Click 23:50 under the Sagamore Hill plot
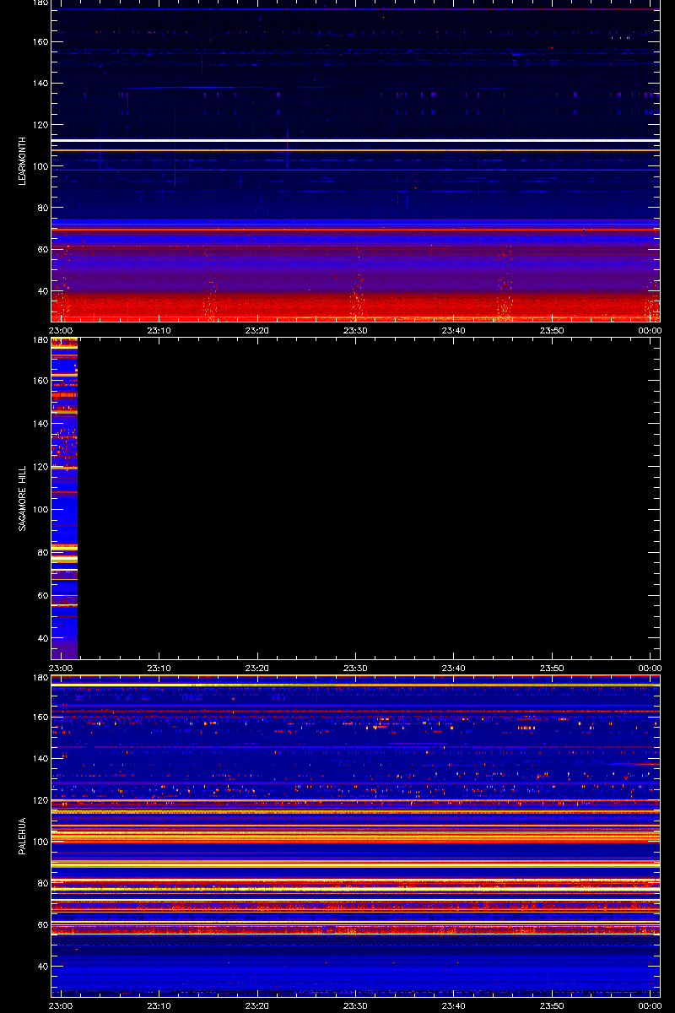This screenshot has height=1013, width=675. 552,668
